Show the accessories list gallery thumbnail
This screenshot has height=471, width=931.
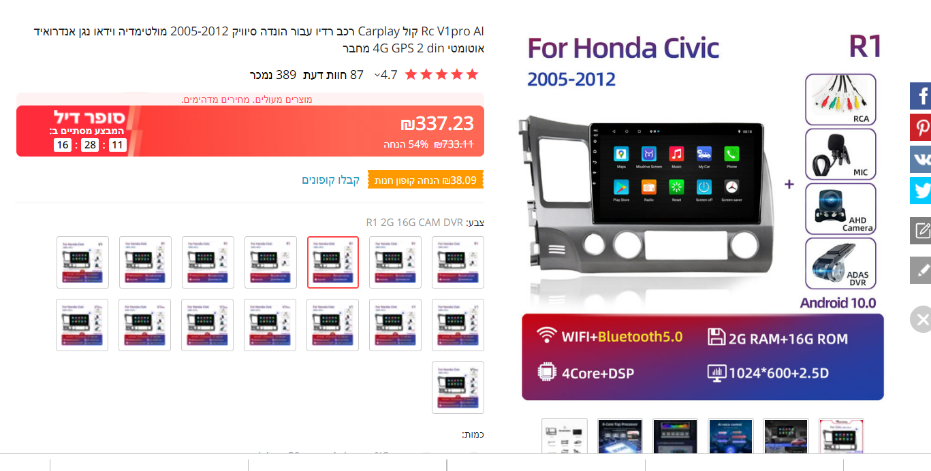tap(565, 436)
